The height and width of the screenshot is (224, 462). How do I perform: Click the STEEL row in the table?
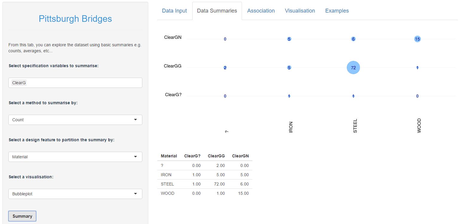pyautogui.click(x=205, y=184)
